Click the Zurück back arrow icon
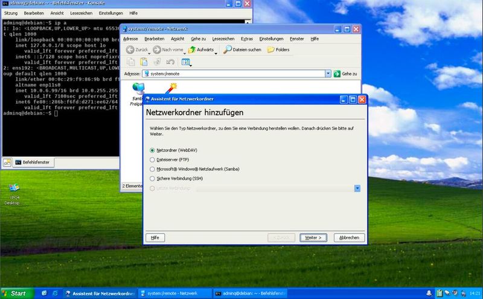 pos(130,50)
